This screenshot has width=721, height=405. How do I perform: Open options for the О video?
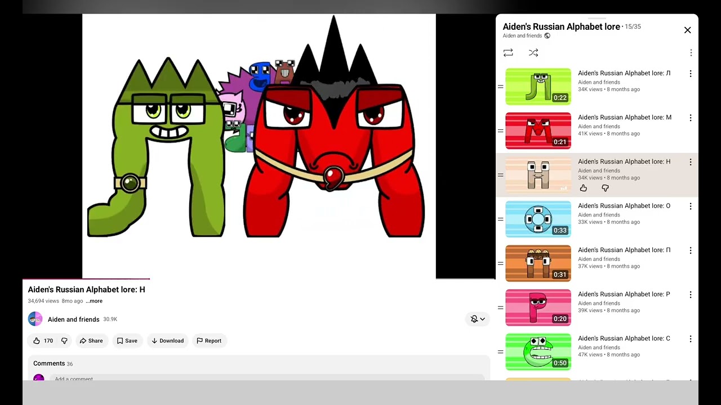tap(691, 206)
